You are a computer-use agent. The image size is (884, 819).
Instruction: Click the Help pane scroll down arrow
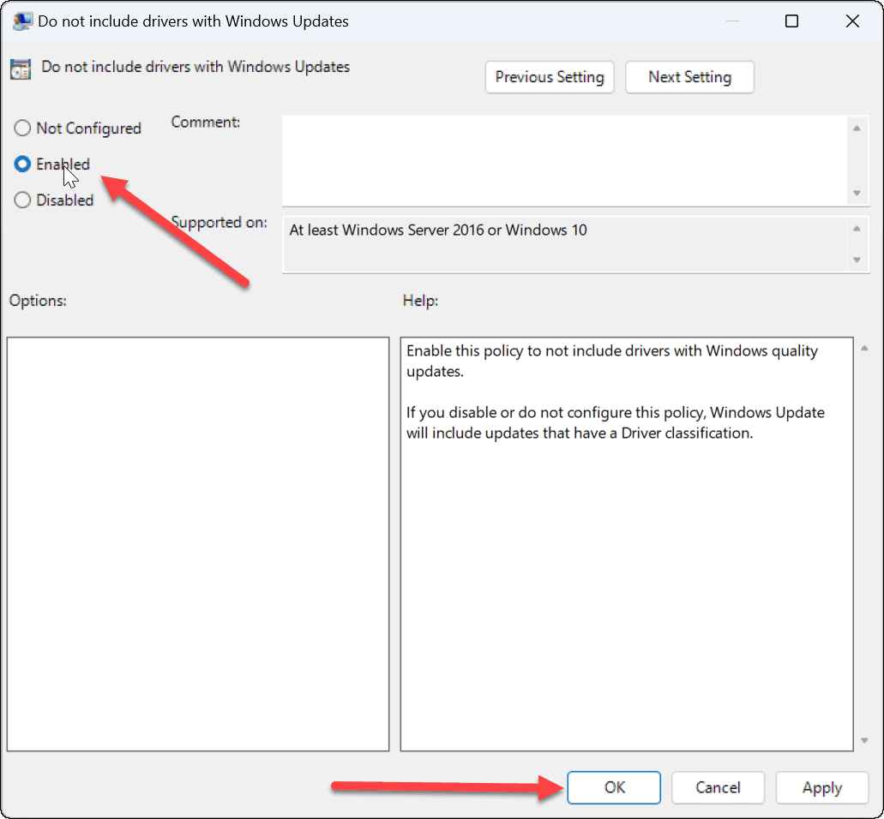[x=864, y=740]
